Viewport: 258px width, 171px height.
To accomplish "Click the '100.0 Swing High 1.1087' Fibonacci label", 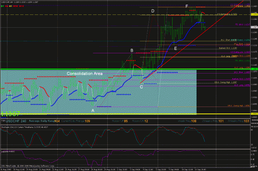I will point(225,82).
